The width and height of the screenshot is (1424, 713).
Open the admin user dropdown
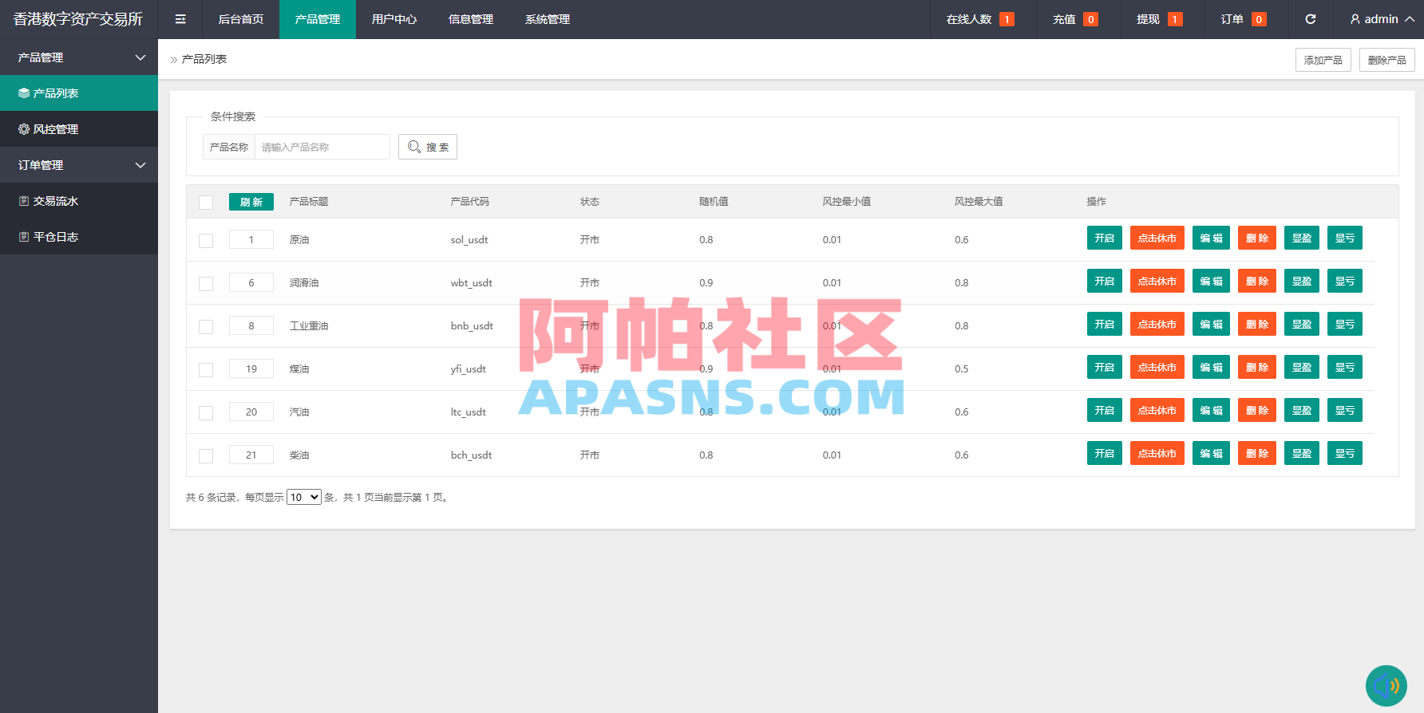pos(1382,19)
